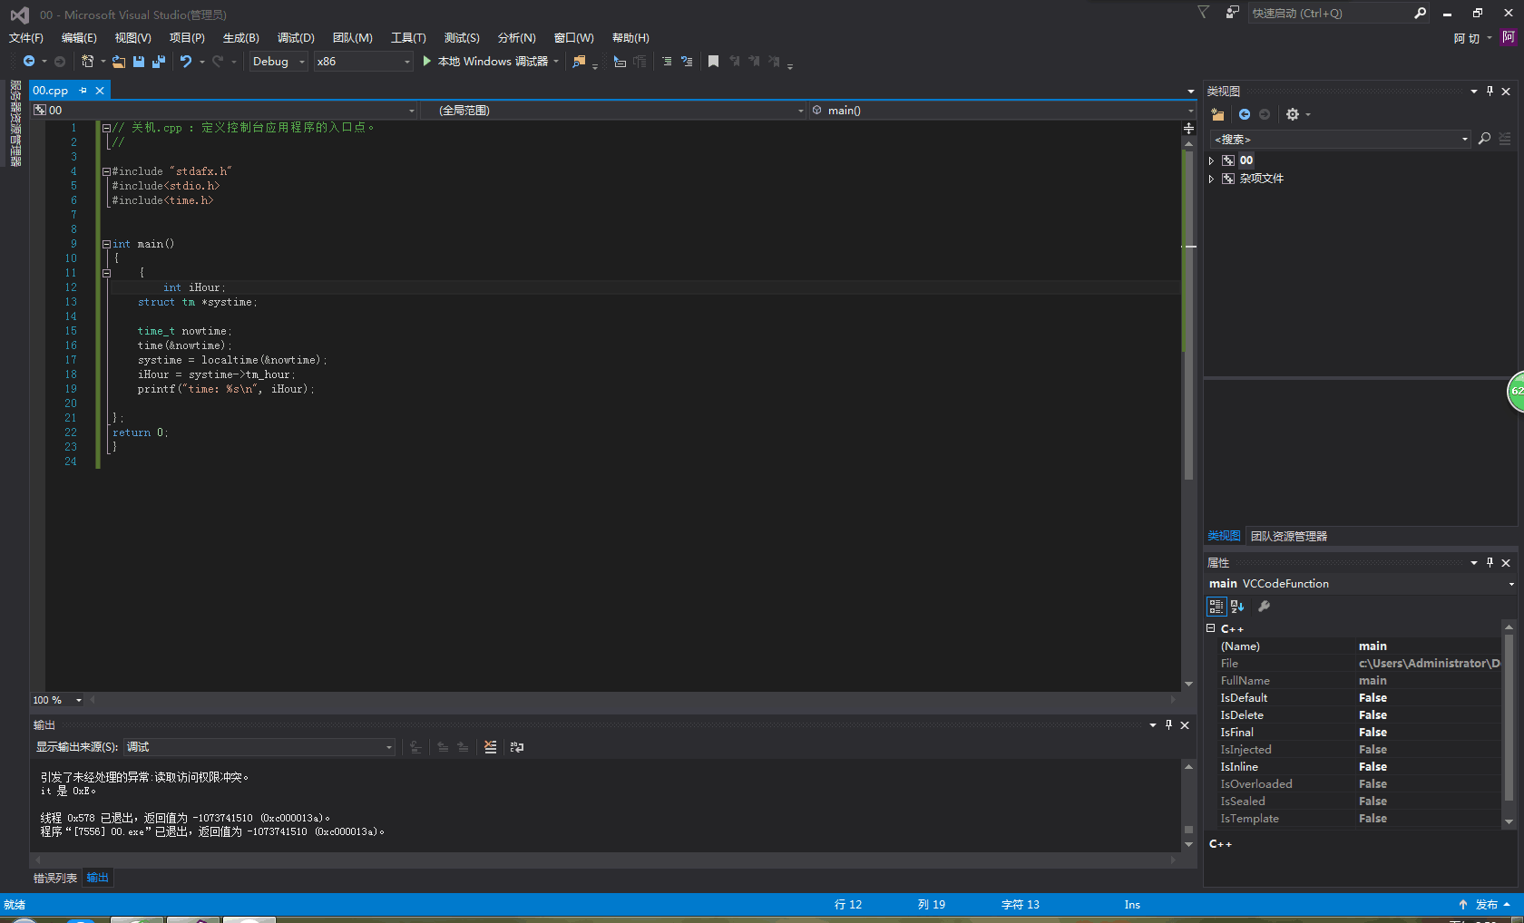1524x923 pixels.
Task: Open the Debug configuration dropdown
Action: [278, 62]
